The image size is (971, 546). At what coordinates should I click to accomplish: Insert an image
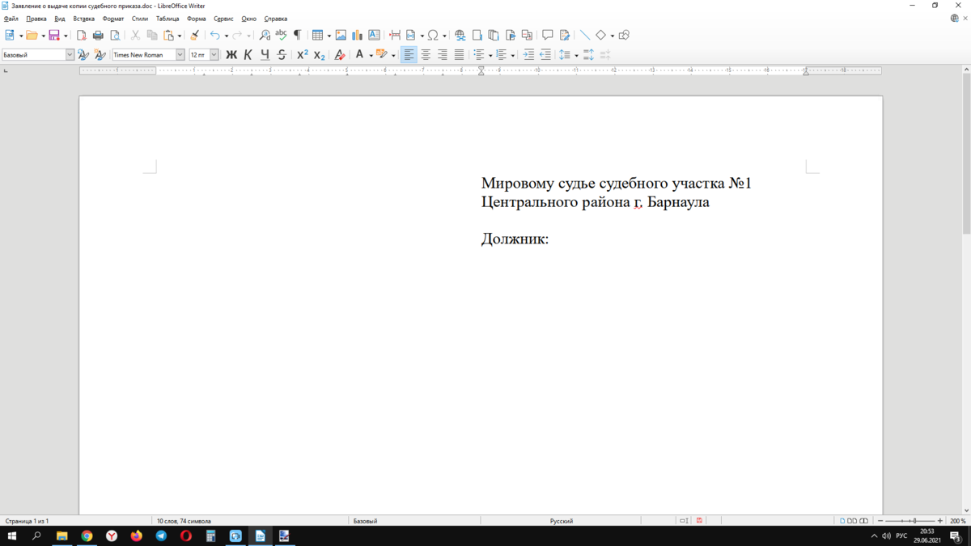coord(341,36)
